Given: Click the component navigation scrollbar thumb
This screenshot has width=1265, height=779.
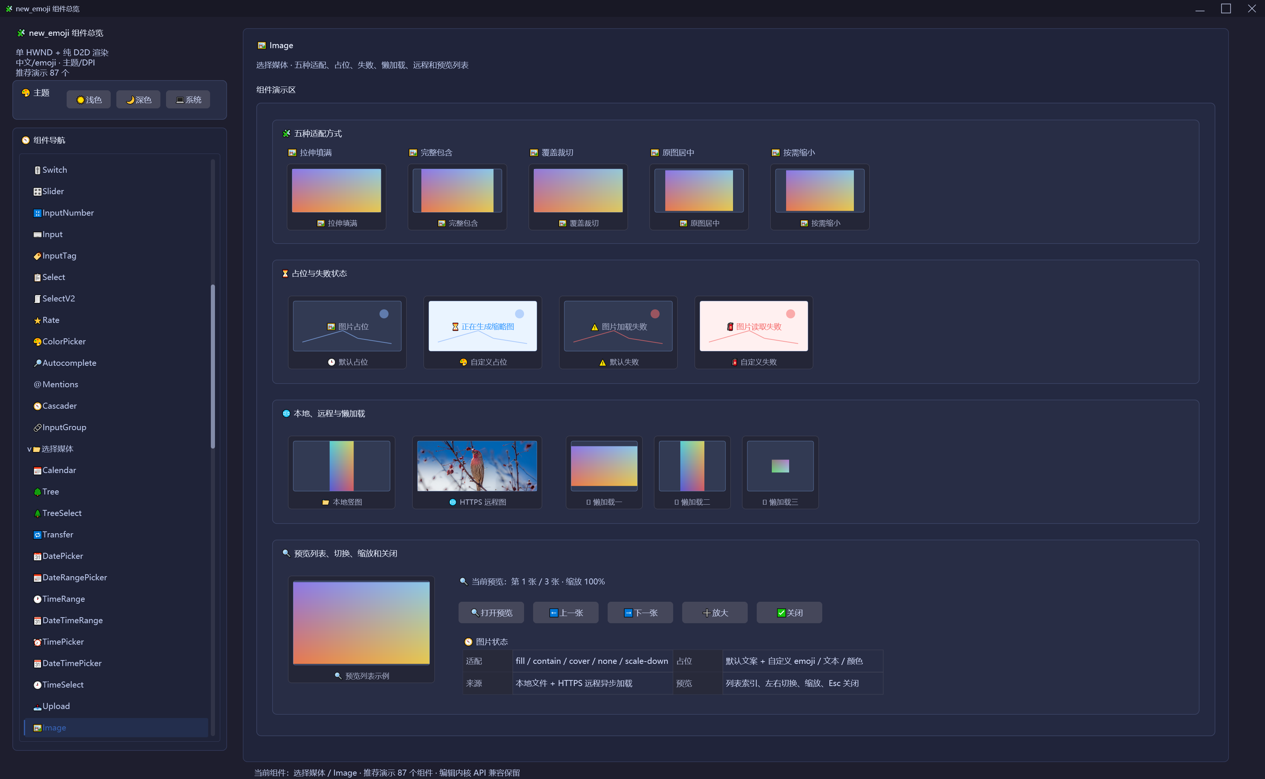Looking at the screenshot, I should tap(213, 366).
